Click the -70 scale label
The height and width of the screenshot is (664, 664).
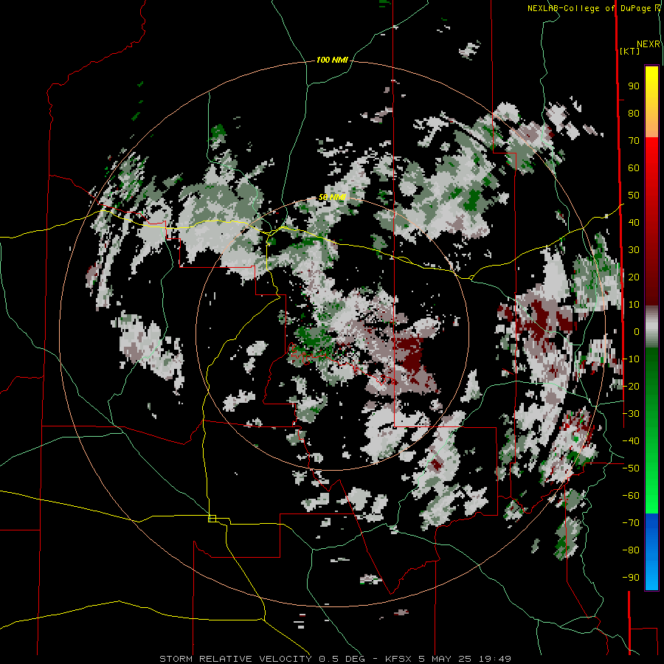click(x=631, y=523)
